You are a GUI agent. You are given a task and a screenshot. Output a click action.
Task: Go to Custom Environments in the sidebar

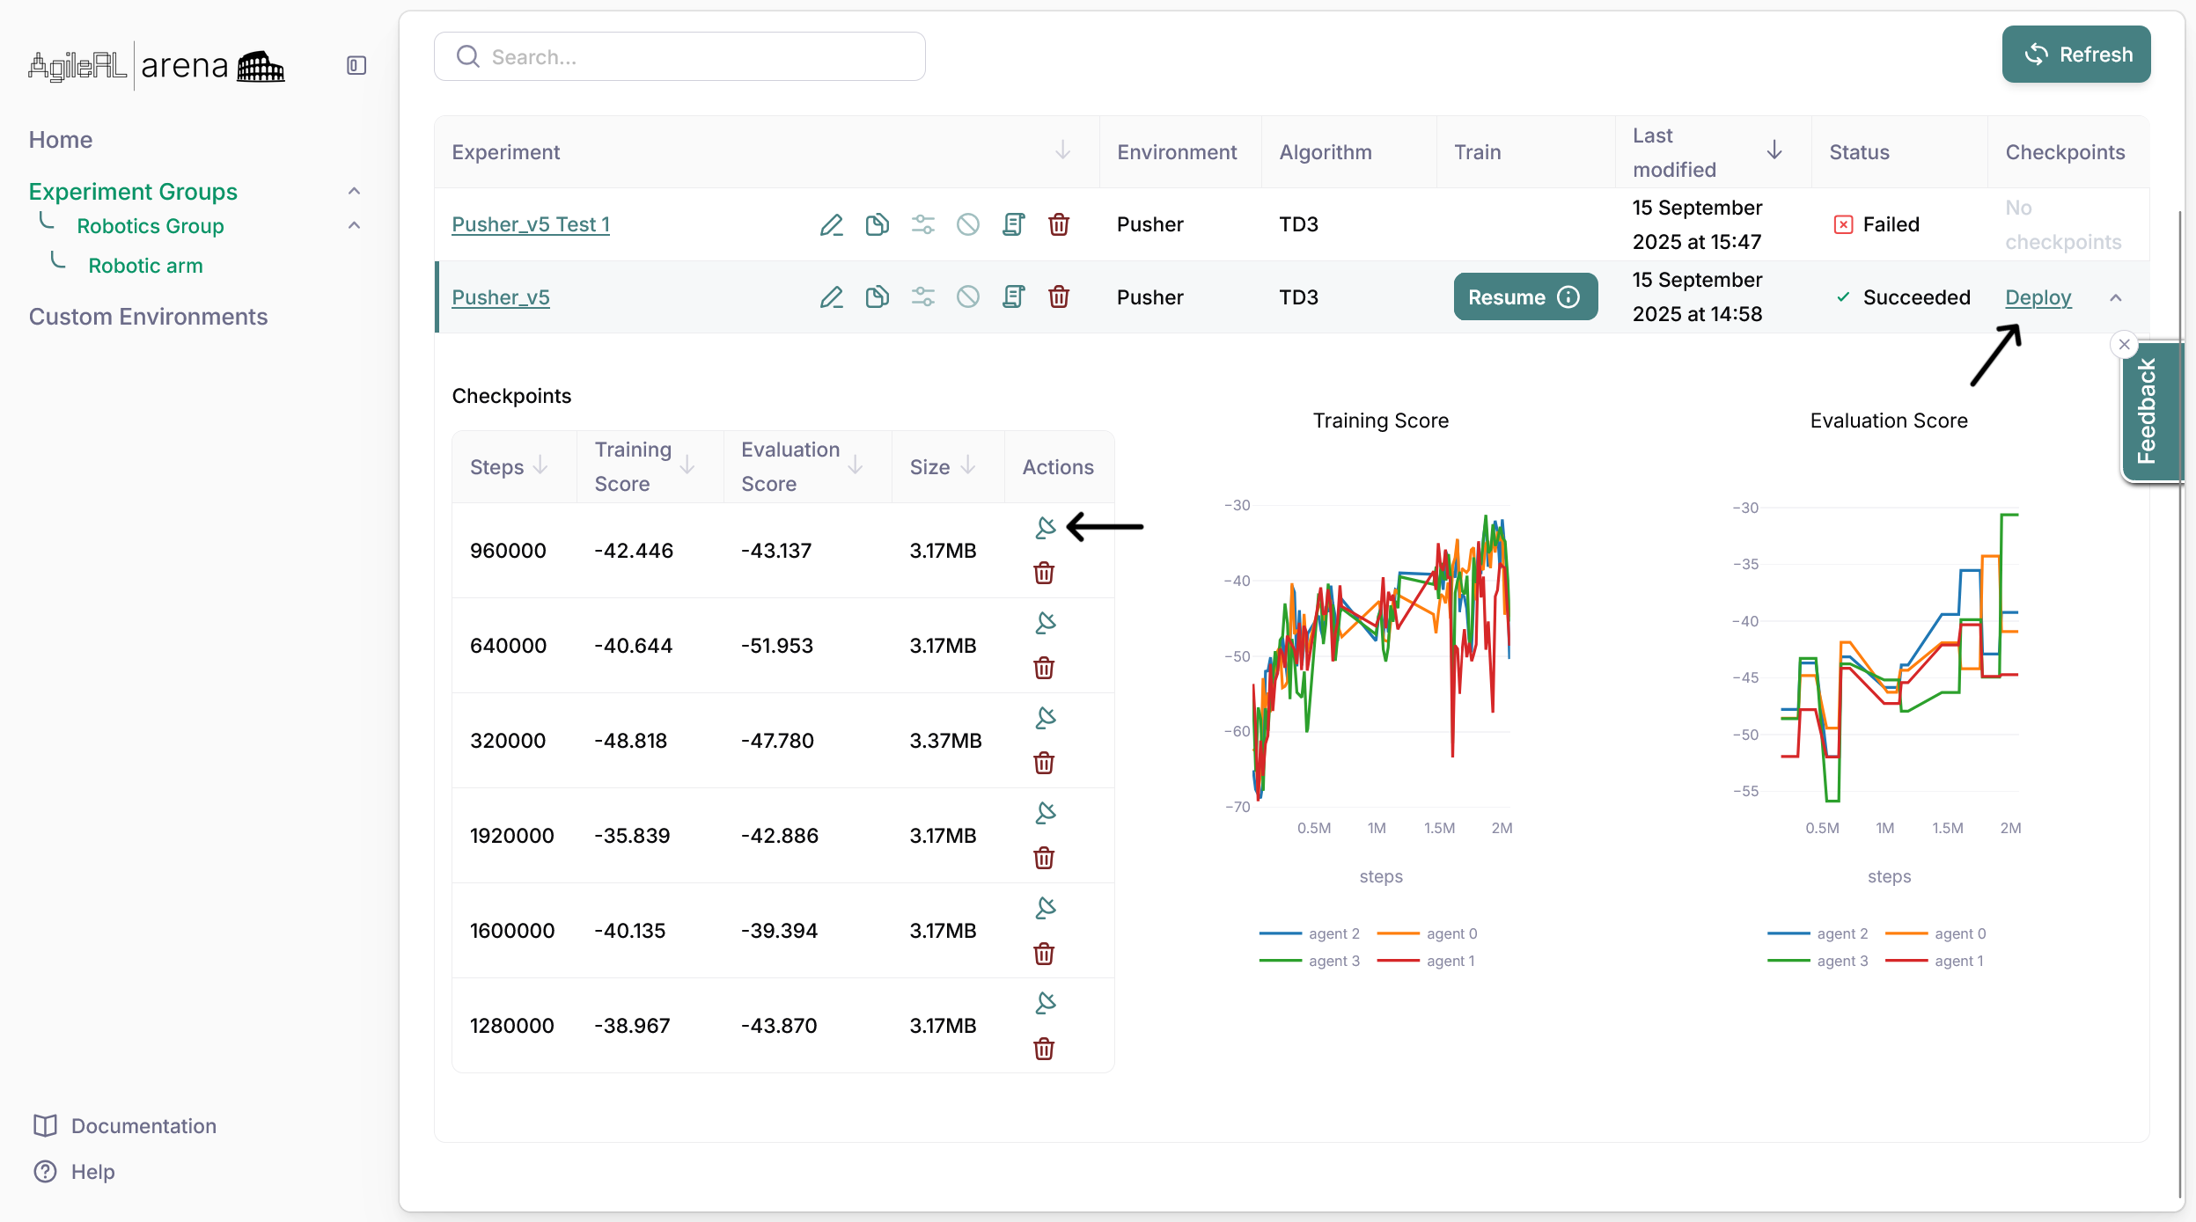coord(148,317)
